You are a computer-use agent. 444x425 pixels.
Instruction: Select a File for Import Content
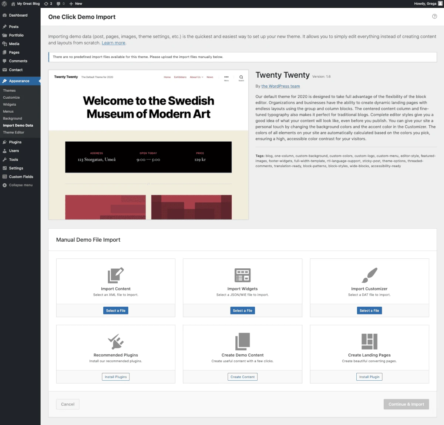click(x=116, y=311)
